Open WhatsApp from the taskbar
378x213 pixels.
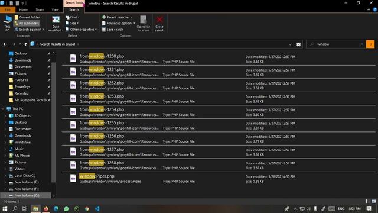(x=66, y=209)
